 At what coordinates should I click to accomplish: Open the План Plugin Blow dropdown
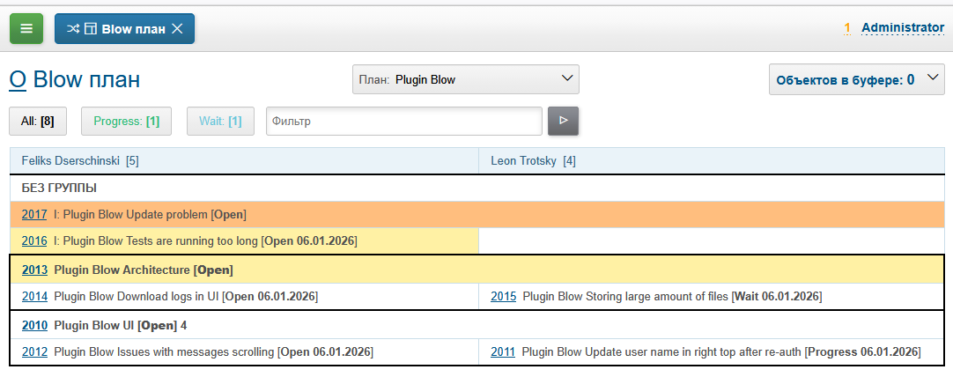(465, 79)
